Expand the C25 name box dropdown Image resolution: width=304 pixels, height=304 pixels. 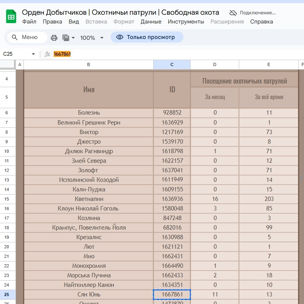click(x=33, y=54)
